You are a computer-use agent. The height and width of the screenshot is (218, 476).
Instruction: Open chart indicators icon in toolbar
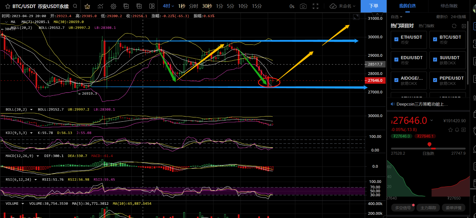(100, 6)
